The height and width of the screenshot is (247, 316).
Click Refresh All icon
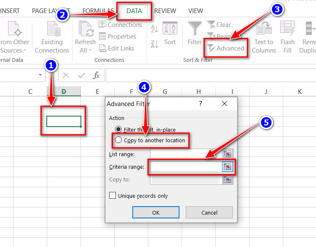pyautogui.click(x=87, y=29)
